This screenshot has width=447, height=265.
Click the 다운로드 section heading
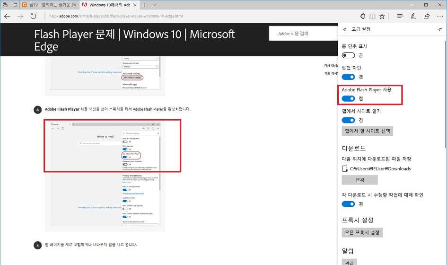pos(354,148)
